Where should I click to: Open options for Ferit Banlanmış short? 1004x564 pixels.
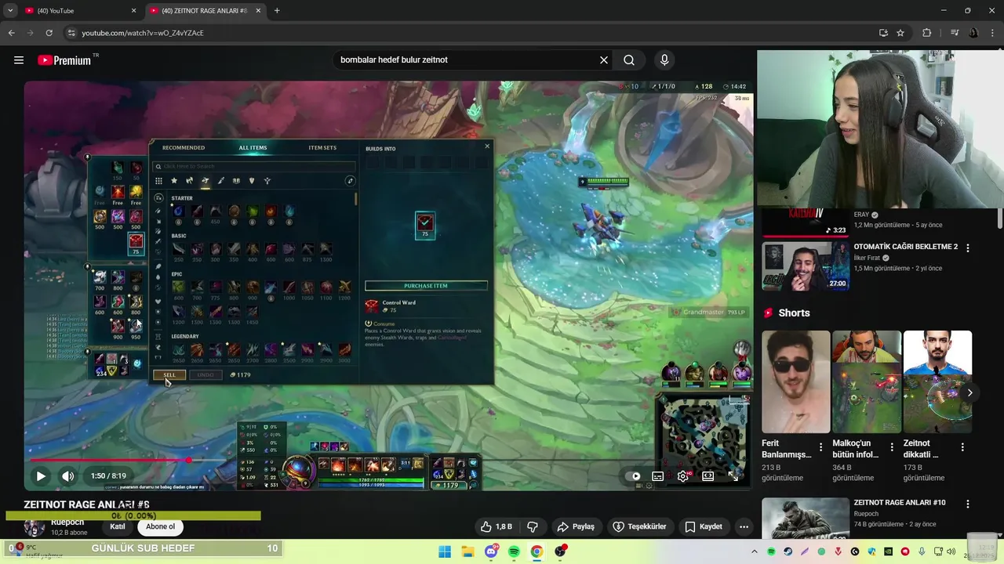[x=821, y=447]
